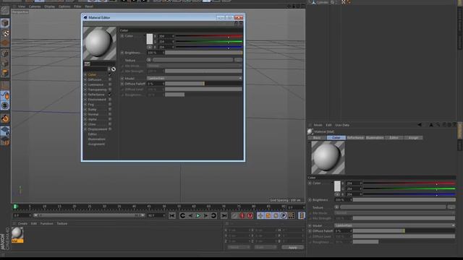Expand the color mode toggle below the Attribute Manager swatch

coord(337,194)
